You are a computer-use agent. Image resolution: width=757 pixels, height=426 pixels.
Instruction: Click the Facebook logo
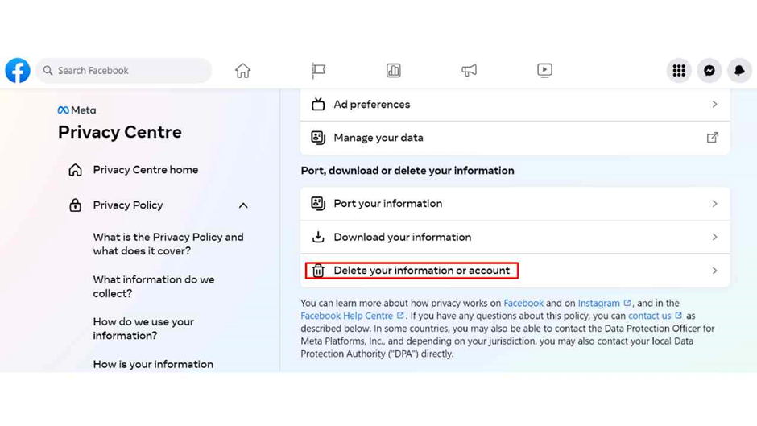tap(18, 71)
